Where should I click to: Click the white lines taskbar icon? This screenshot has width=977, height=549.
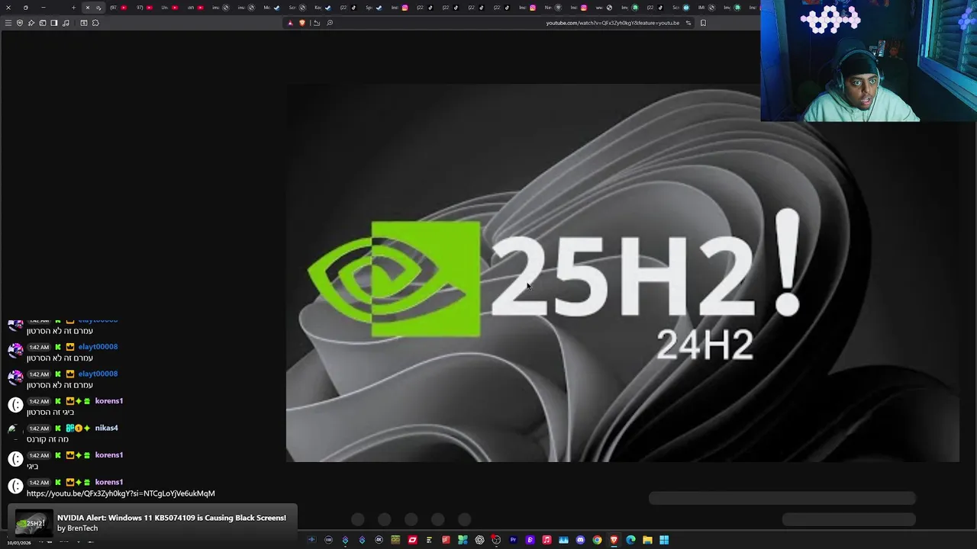430,540
